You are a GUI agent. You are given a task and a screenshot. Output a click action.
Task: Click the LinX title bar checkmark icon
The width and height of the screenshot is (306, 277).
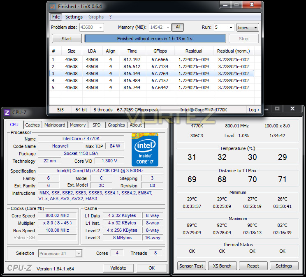tap(53, 7)
